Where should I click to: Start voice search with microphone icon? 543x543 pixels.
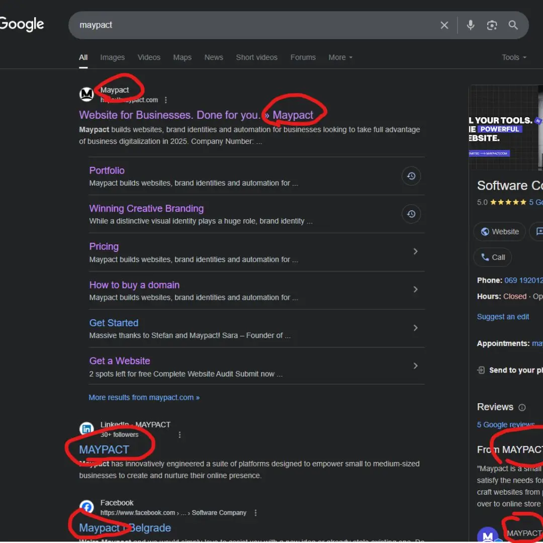pyautogui.click(x=471, y=25)
